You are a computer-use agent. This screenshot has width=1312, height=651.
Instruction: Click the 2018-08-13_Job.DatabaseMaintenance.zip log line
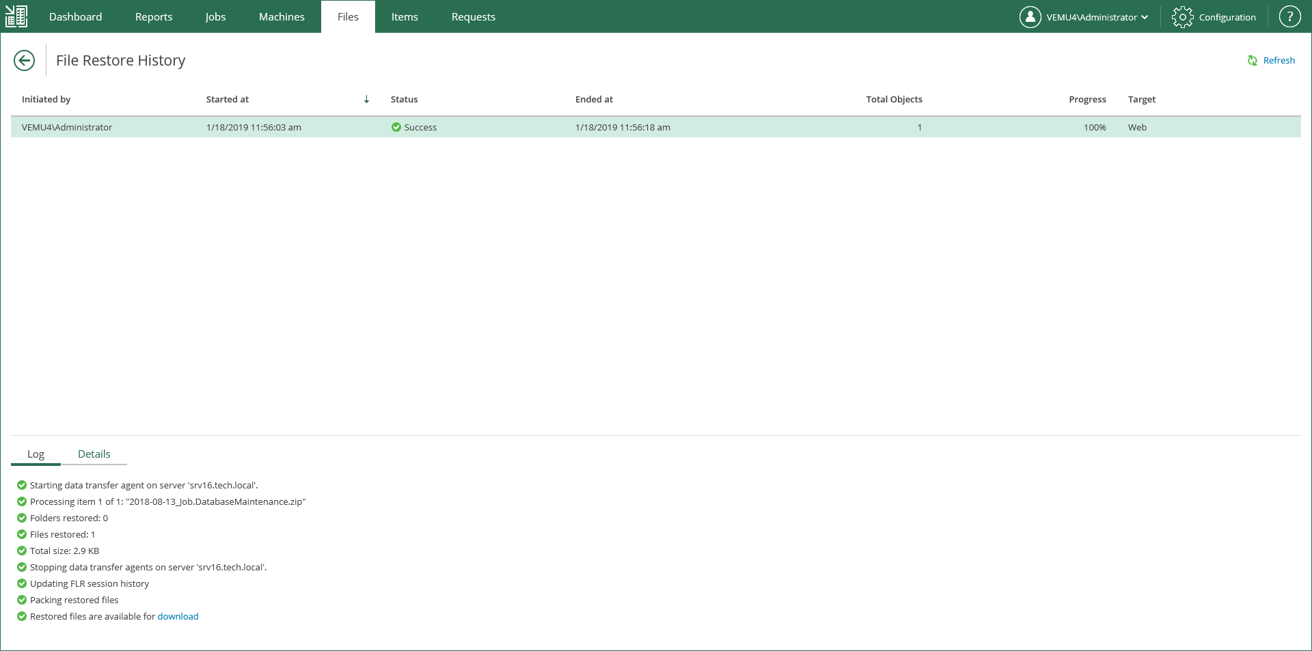(167, 501)
